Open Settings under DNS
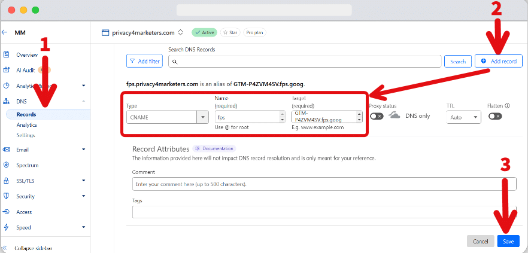 click(26, 135)
